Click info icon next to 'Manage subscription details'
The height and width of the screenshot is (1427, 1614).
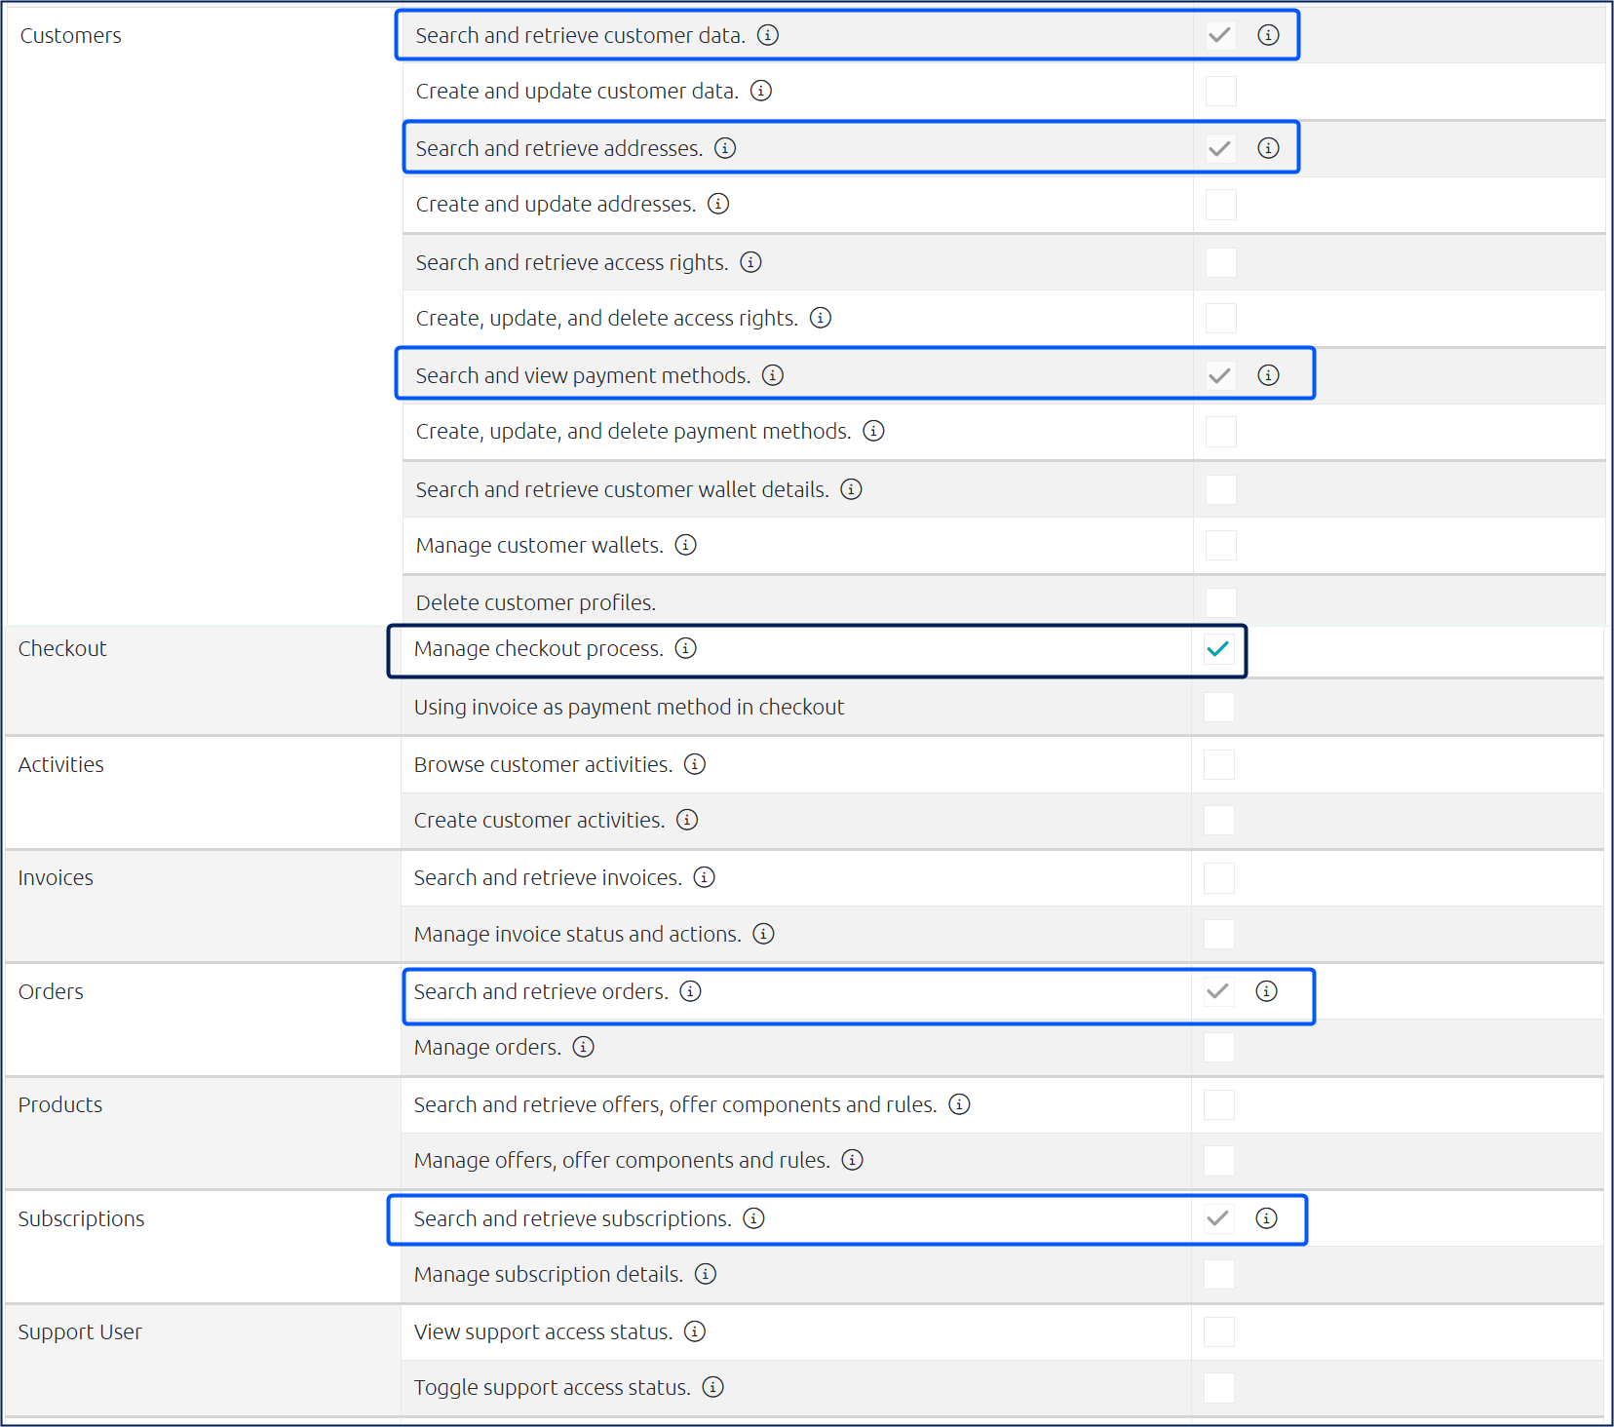tap(706, 1274)
